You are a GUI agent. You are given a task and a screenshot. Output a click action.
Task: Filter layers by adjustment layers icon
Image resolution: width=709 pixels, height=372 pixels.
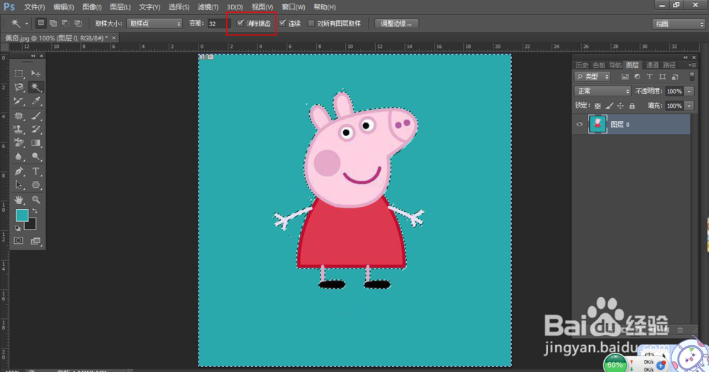coord(637,77)
